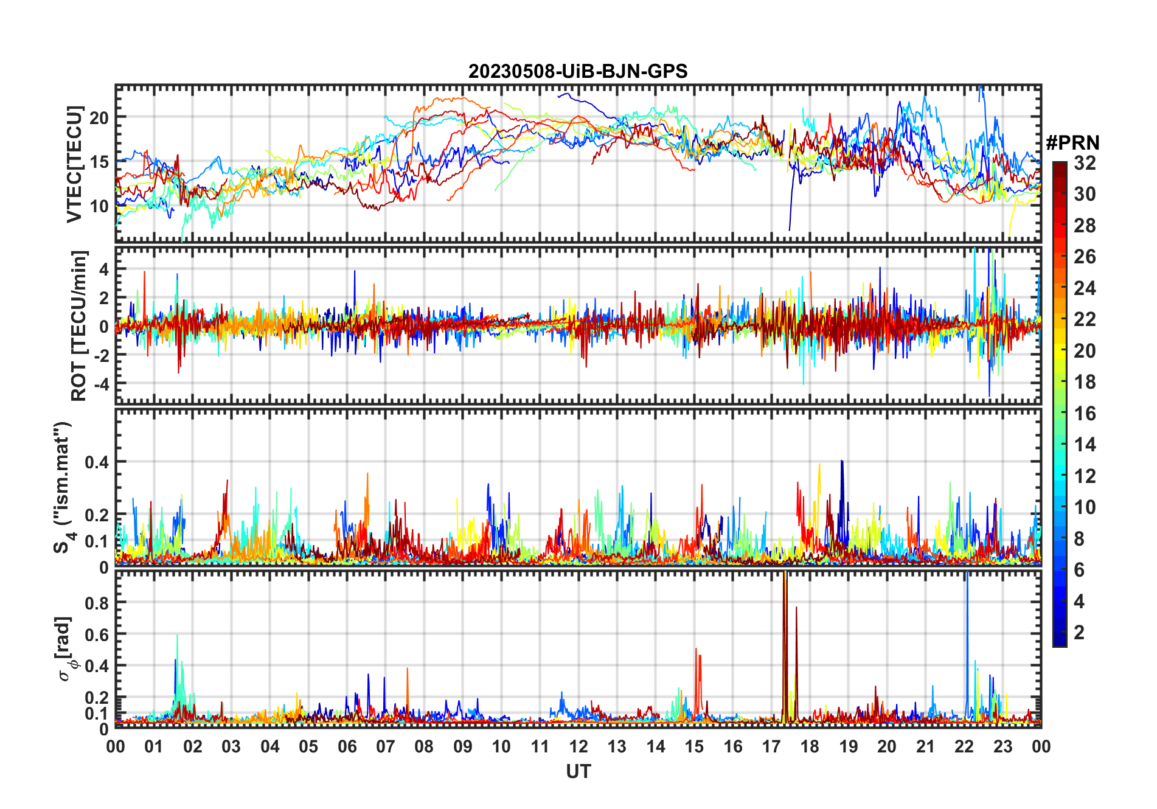Image resolution: width=1157 pixels, height=809 pixels.
Task: Click the sigma-phi [rad] y-axis label
Action: 65,649
